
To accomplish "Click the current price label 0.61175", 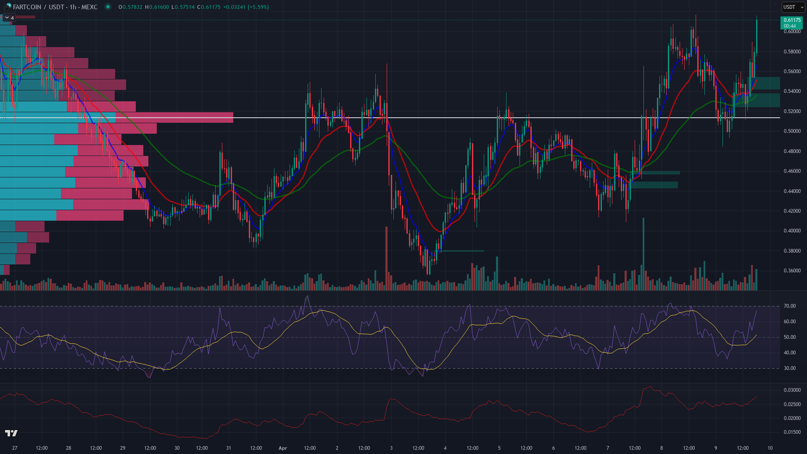I will click(x=792, y=20).
